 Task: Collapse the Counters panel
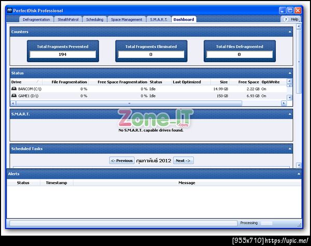290,32
